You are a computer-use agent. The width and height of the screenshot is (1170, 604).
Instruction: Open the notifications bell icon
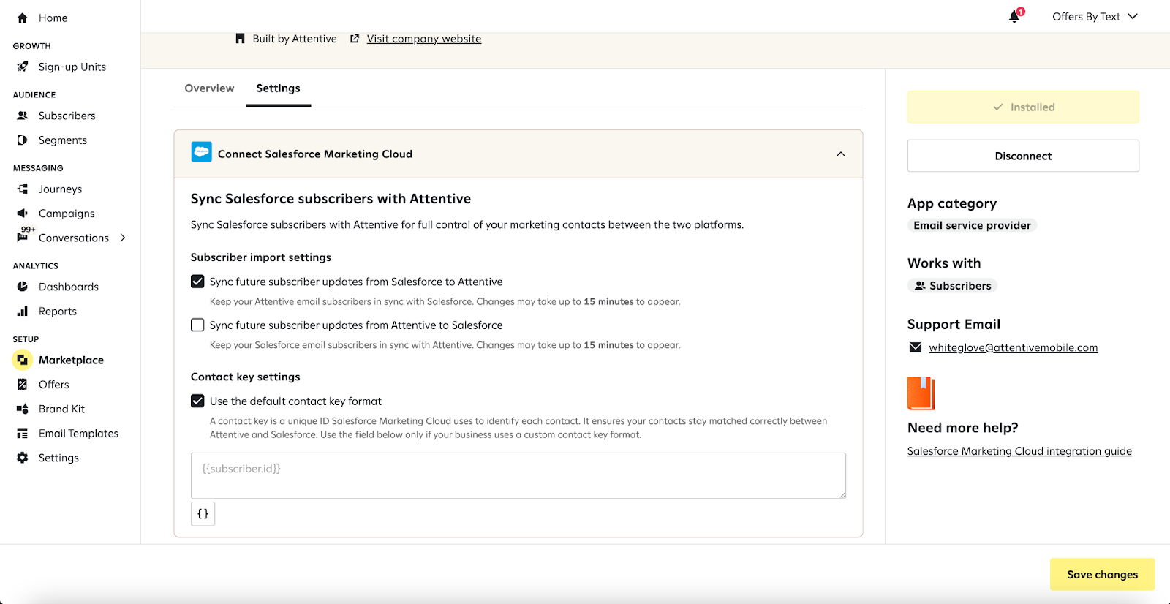pyautogui.click(x=1014, y=17)
